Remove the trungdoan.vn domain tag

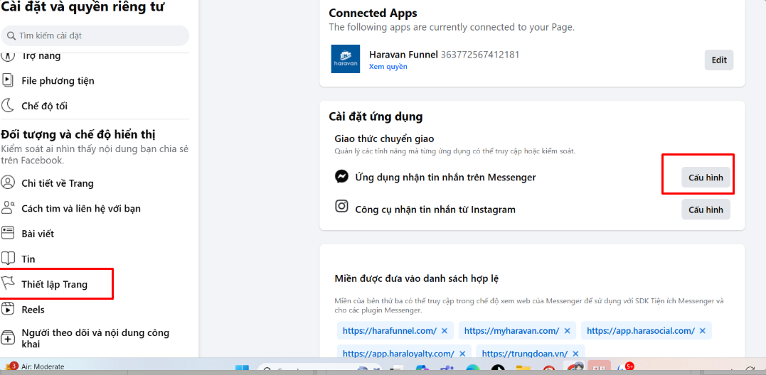[x=576, y=354]
